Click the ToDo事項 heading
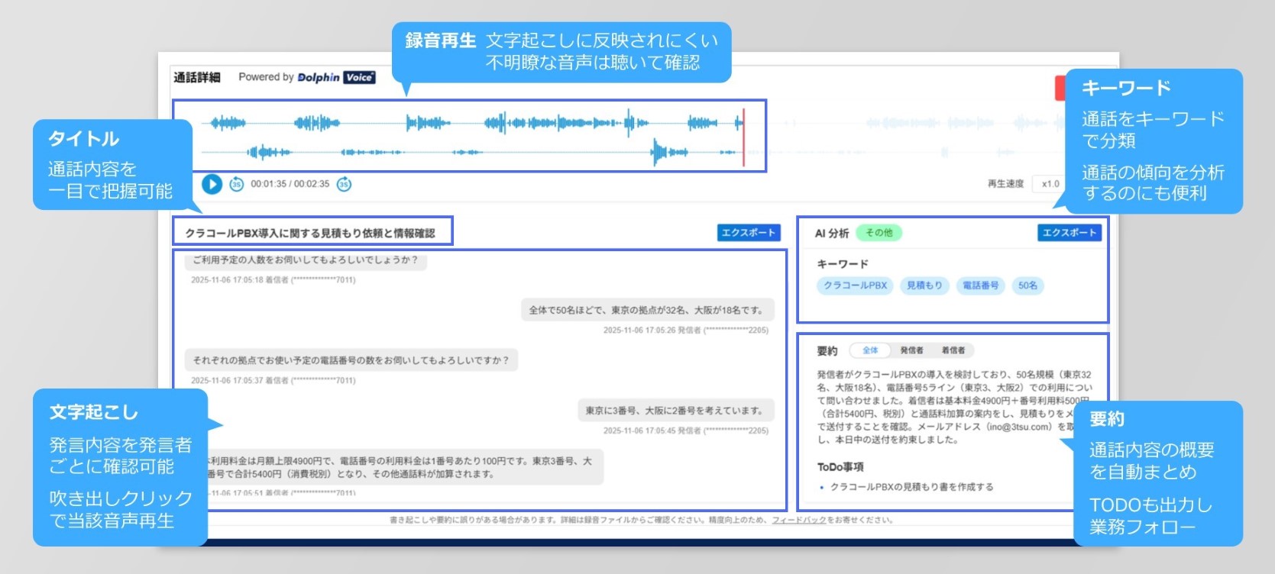The height and width of the screenshot is (574, 1275). tap(840, 467)
